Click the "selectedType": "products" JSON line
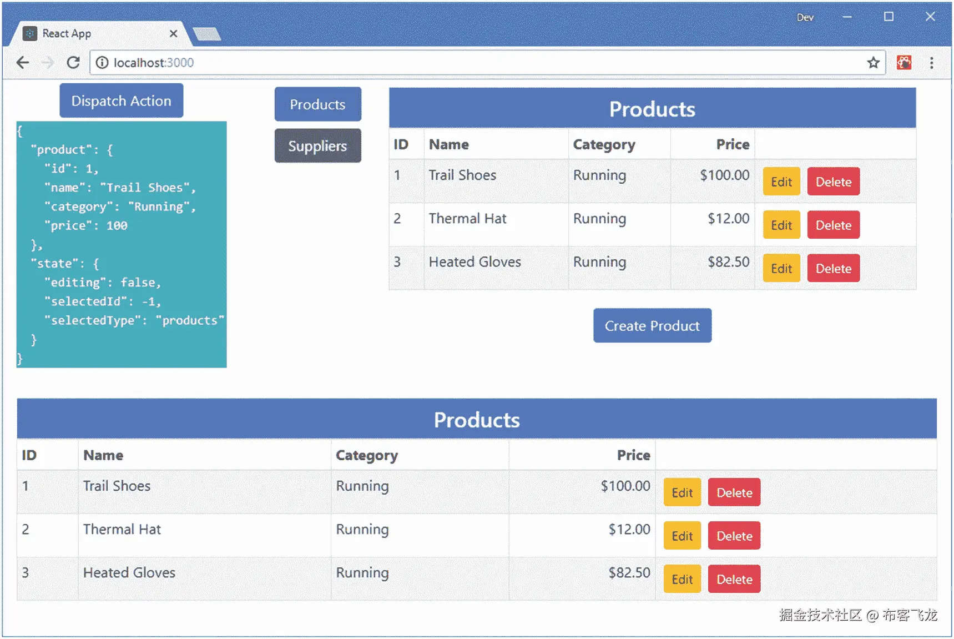This screenshot has width=954, height=639. (134, 321)
